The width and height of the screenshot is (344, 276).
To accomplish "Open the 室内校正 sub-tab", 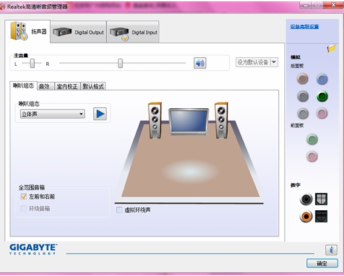I will tap(68, 87).
